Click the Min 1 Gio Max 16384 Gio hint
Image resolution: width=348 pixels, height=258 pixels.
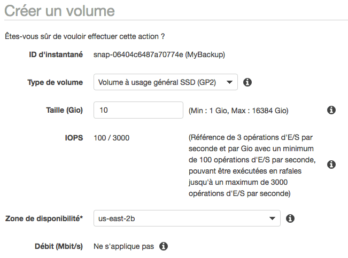238,111
